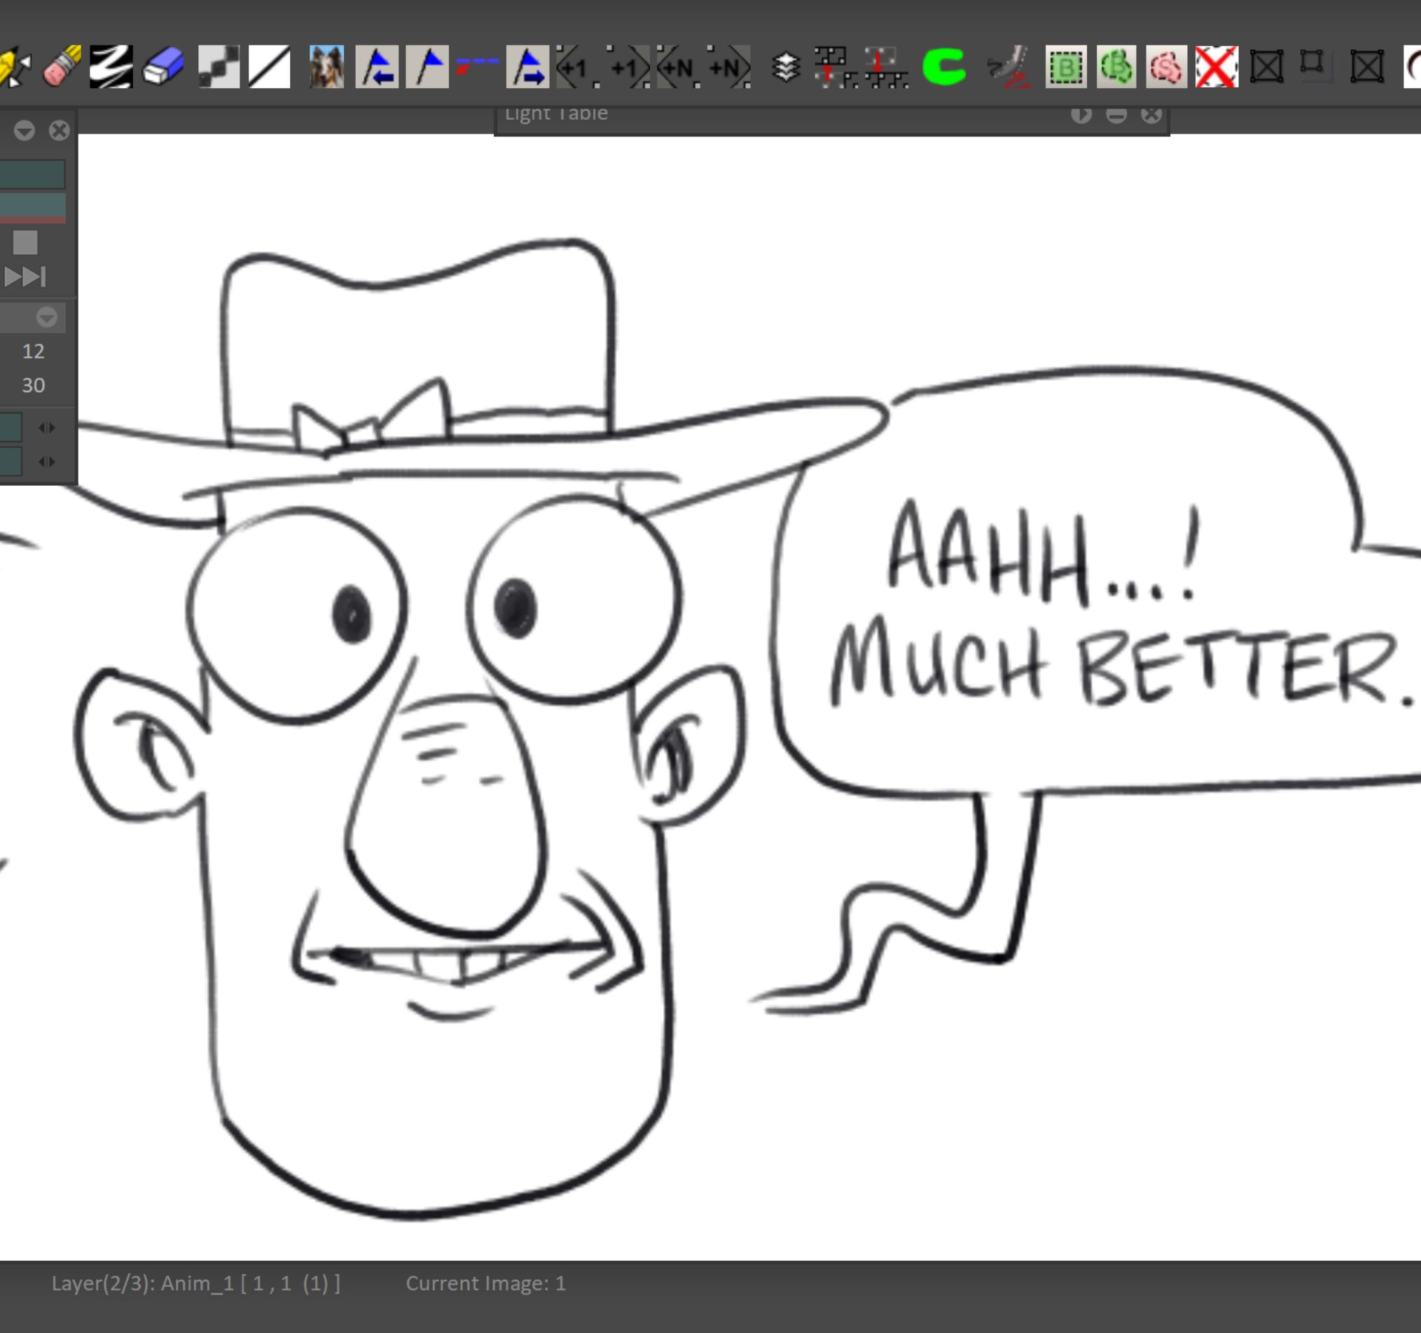The image size is (1421, 1333).
Task: Select the pink pencil-eraser tool icon
Action: click(62, 67)
